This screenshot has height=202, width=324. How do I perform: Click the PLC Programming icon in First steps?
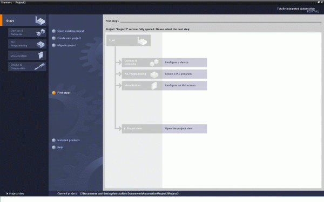(154, 74)
